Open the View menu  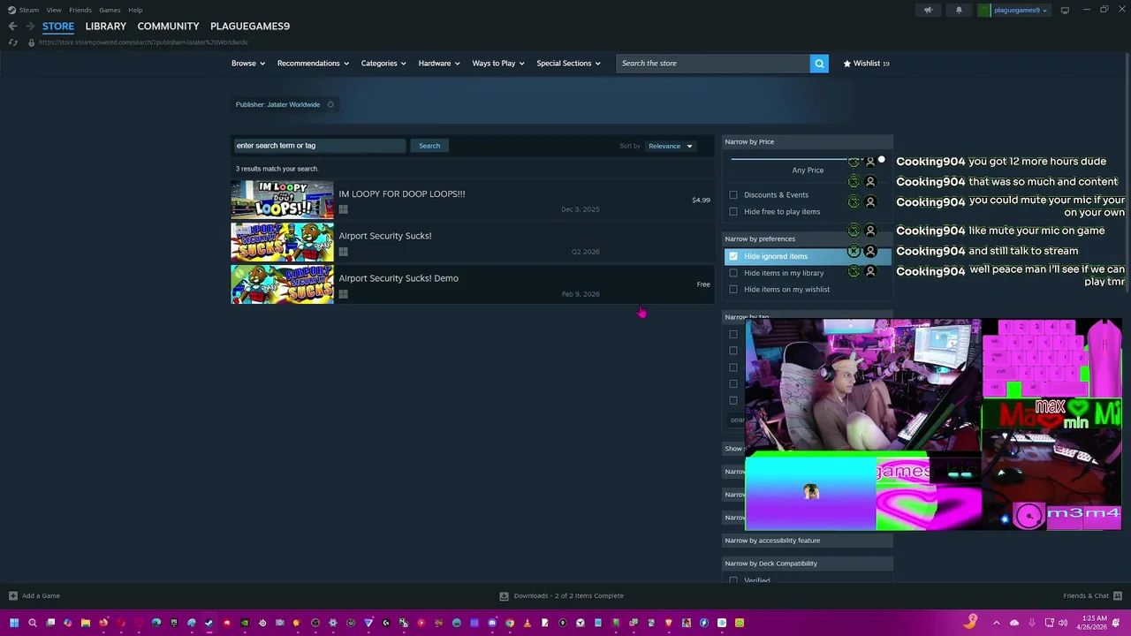pos(54,11)
